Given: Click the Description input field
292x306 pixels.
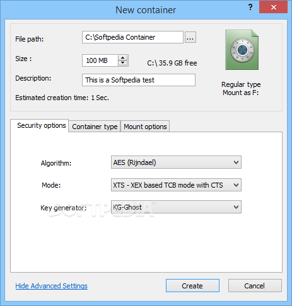Looking at the screenshot, I should 139,80.
